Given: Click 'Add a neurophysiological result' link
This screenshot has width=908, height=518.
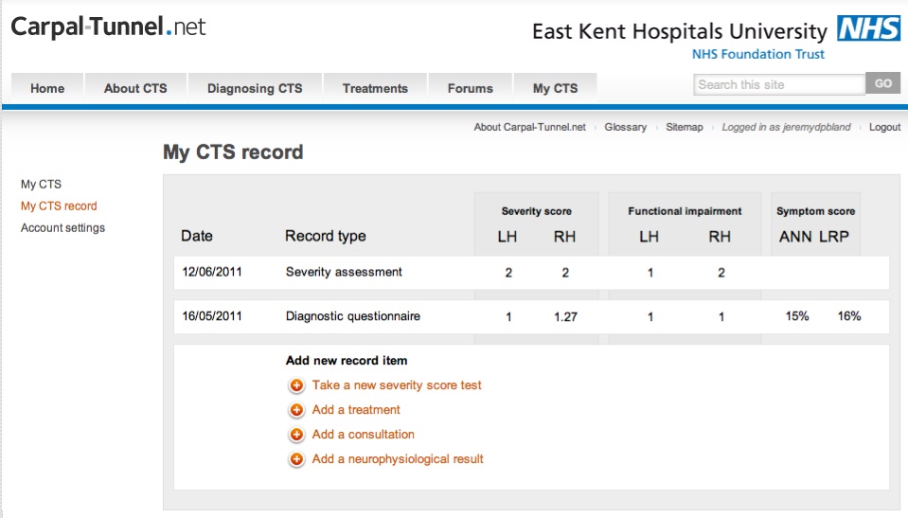Looking at the screenshot, I should [398, 459].
